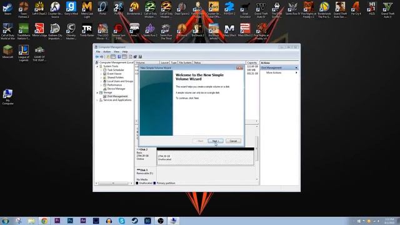The height and width of the screenshot is (225, 400).
Task: Select the PAYDAY 2 desktop shortcut
Action: [229, 8]
